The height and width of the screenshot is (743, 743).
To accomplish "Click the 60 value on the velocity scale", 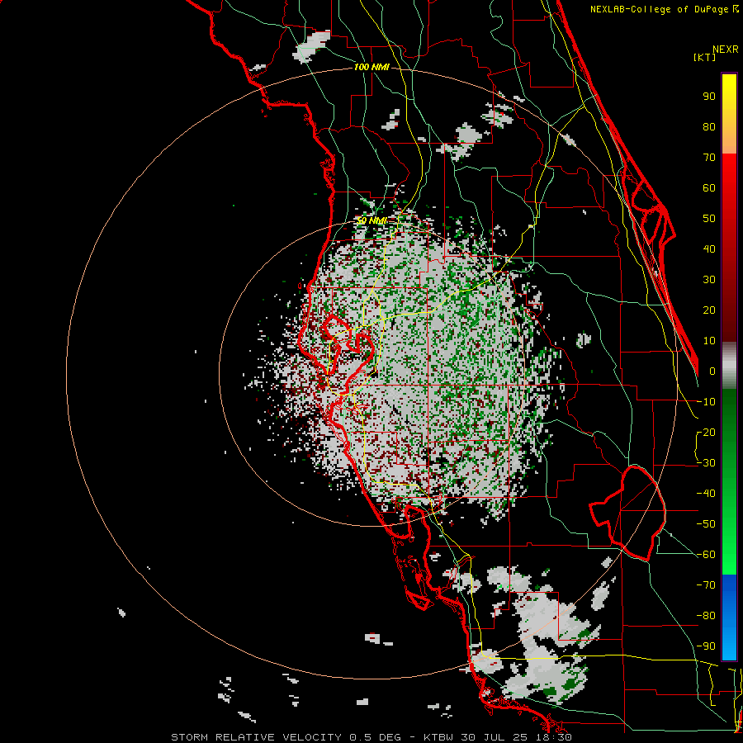I will (x=709, y=187).
